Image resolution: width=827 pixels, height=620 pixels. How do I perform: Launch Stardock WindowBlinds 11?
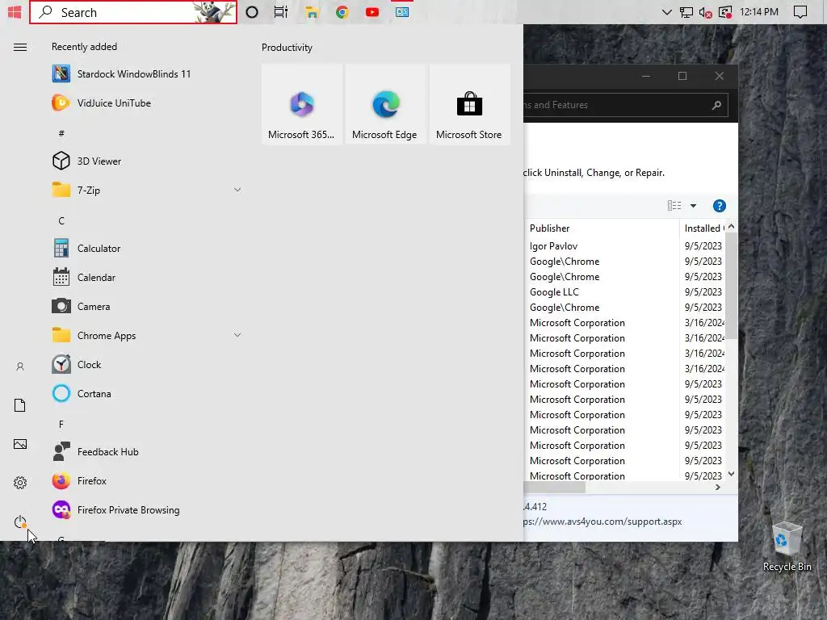click(x=148, y=73)
